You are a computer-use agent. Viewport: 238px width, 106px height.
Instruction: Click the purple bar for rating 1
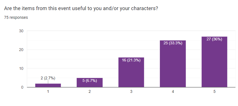[48, 86]
